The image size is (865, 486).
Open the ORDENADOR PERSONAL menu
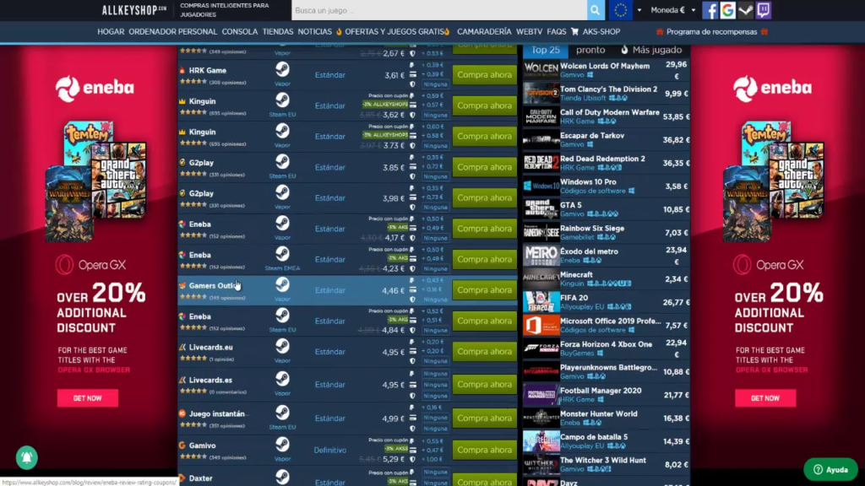172,32
